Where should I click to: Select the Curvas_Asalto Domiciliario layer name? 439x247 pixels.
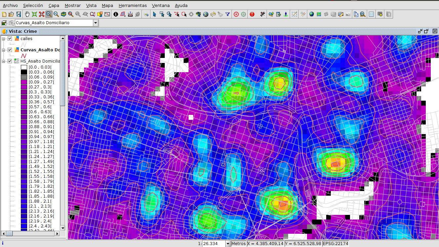(40, 50)
